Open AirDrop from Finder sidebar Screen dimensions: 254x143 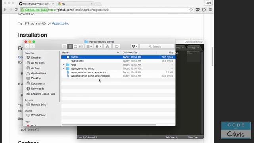[x=35, y=68]
